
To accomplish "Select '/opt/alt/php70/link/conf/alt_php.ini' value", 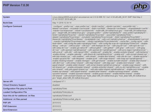I will (67, 99).
